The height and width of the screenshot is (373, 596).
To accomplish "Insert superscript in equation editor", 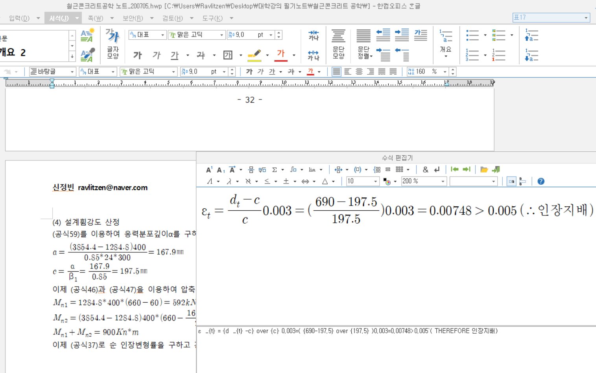I will coord(209,169).
